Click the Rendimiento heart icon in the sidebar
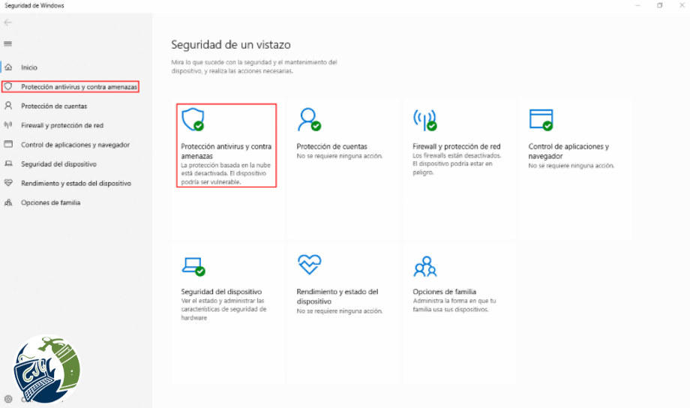Screen dimensions: 690x408 pos(8,183)
